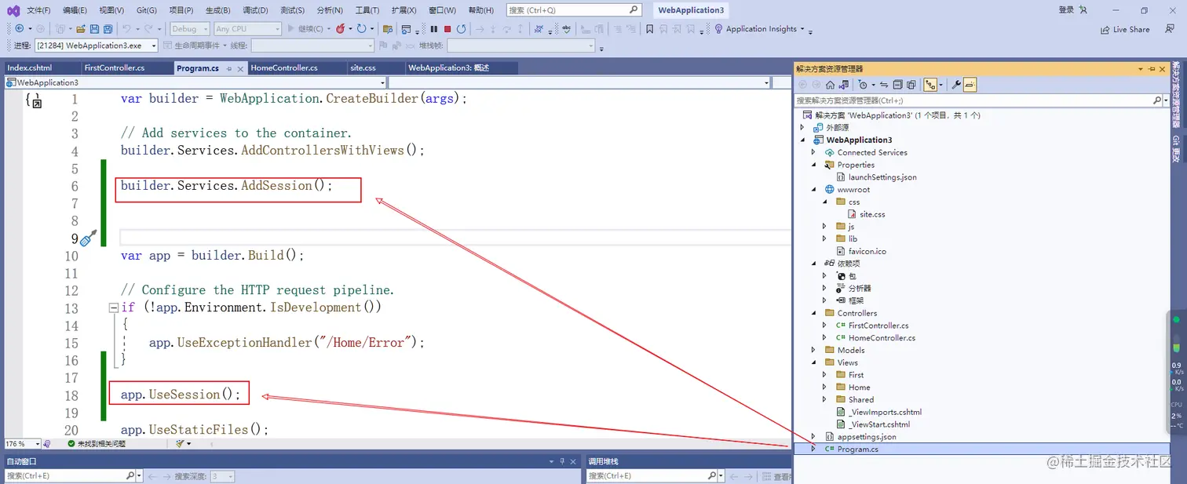Select _ViewImports.cshtml in Solution Explorer
Viewport: 1187px width, 484px height.
(x=885, y=412)
